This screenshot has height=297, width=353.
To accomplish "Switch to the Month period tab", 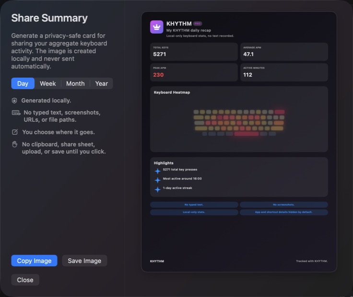I will point(75,83).
